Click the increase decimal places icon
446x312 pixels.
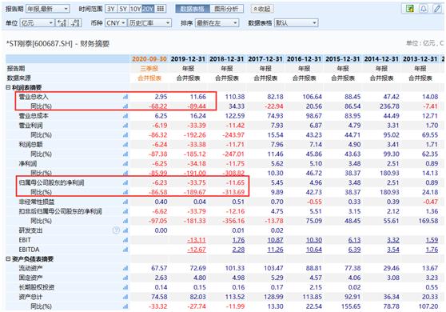[x=62, y=23]
